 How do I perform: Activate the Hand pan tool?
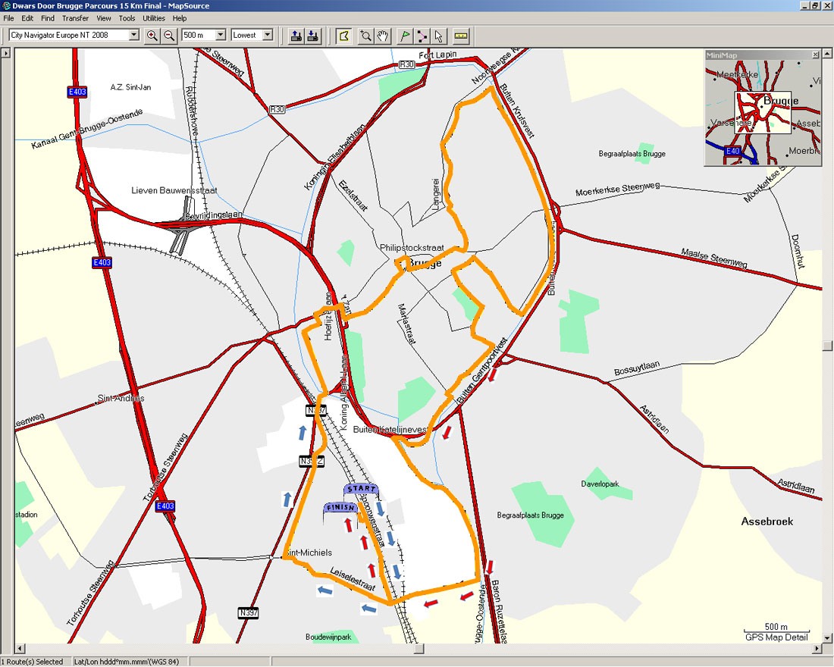tap(382, 35)
